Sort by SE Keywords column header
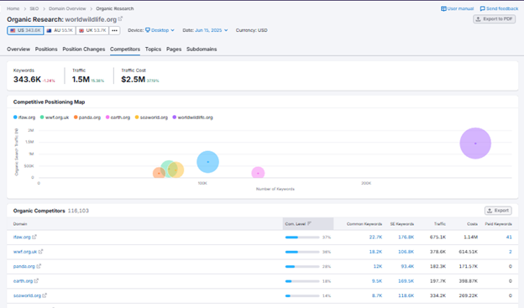Screen dimensions: 524x308 (402, 224)
